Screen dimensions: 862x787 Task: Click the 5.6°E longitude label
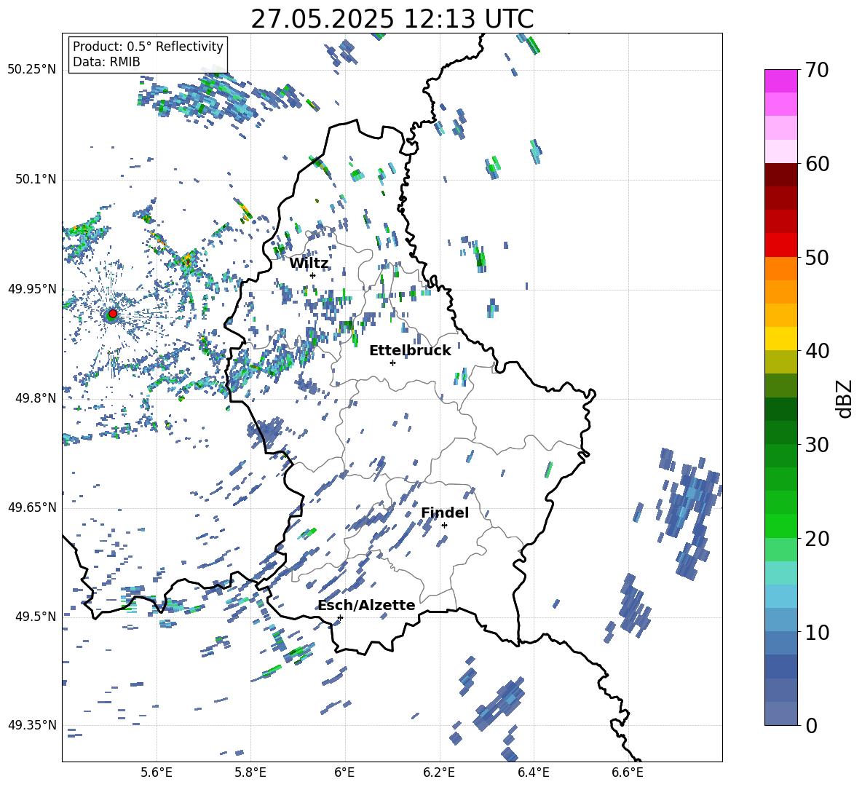pyautogui.click(x=157, y=772)
